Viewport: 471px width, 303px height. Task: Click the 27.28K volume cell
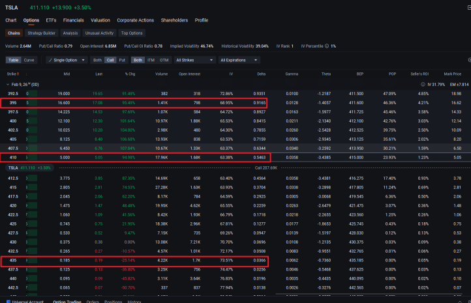click(162, 188)
